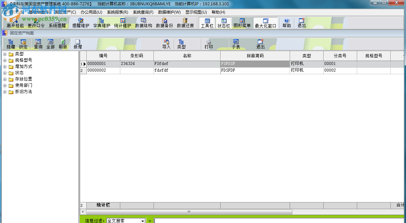Screen dimensions: 406x223
Task: Open the 系统报表(R) menu
Action: [118, 12]
